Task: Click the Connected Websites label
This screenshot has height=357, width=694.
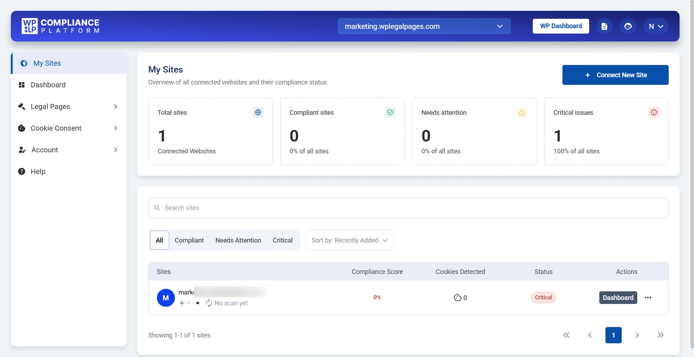Action: 187,151
